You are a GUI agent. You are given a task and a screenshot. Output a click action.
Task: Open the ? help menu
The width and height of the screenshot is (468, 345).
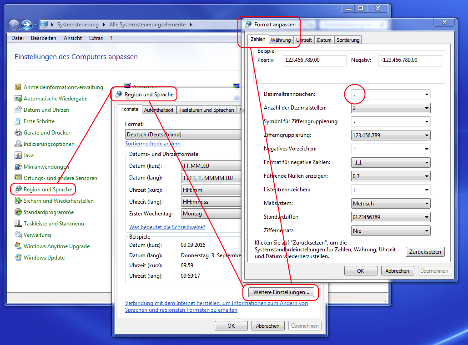(x=111, y=38)
